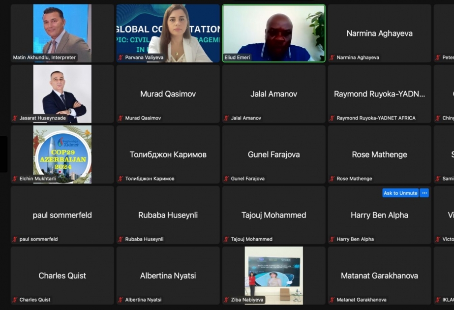Open the more options button beside Ask to Unmute
The height and width of the screenshot is (310, 454).
pos(424,193)
